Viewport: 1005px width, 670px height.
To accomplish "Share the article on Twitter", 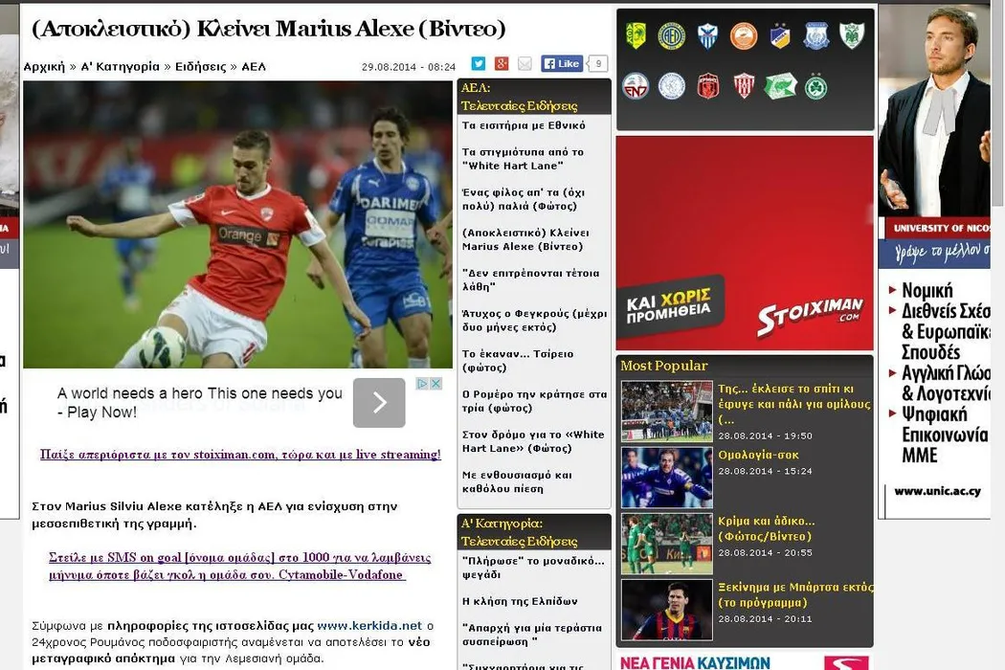I will tap(479, 64).
